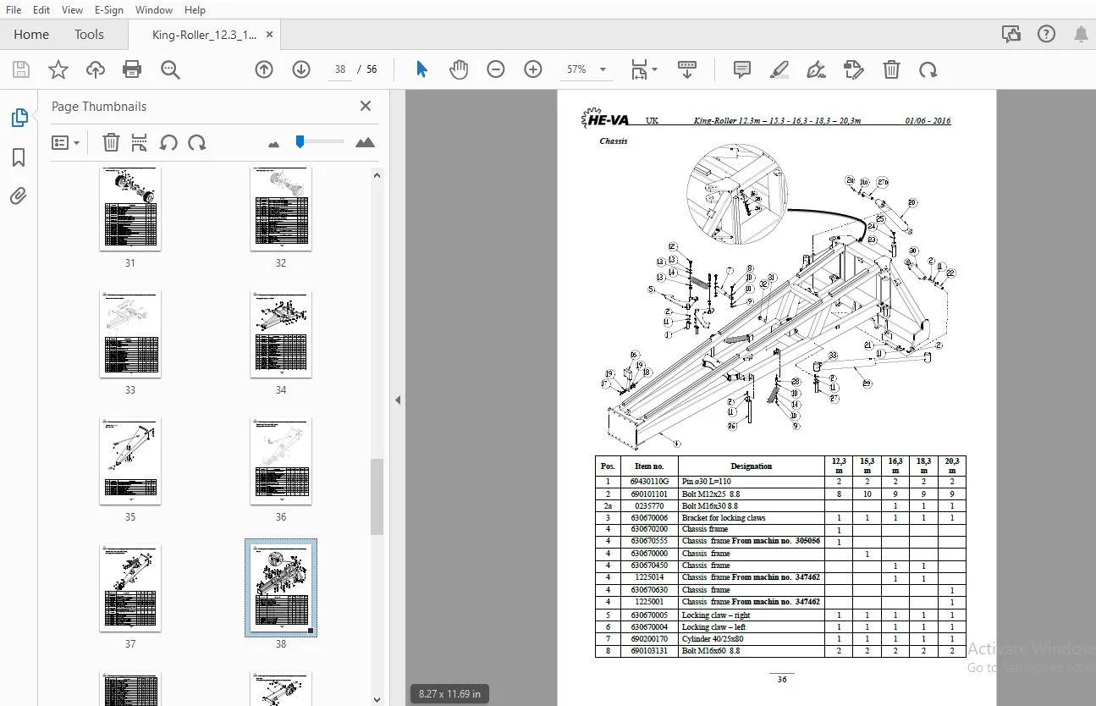Click 'Cylinder 40/25x80' designation text
Image resolution: width=1096 pixels, height=706 pixels.
click(x=713, y=639)
